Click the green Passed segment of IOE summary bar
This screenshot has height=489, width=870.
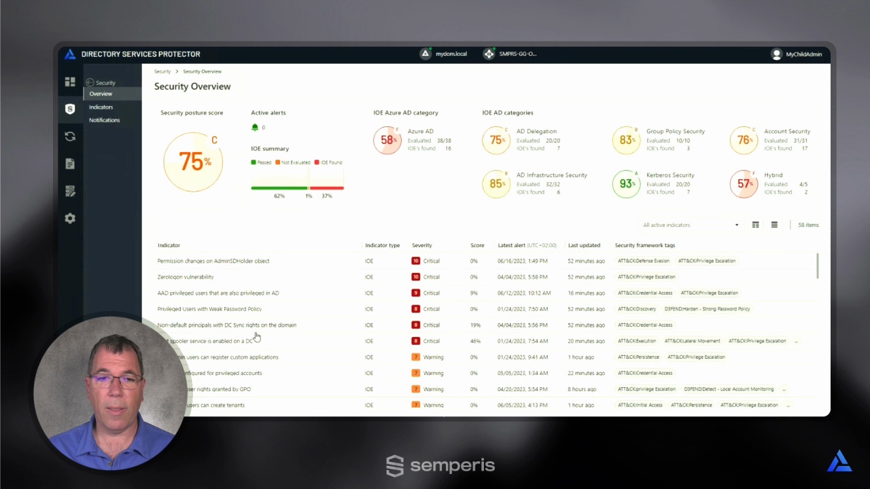click(x=279, y=188)
